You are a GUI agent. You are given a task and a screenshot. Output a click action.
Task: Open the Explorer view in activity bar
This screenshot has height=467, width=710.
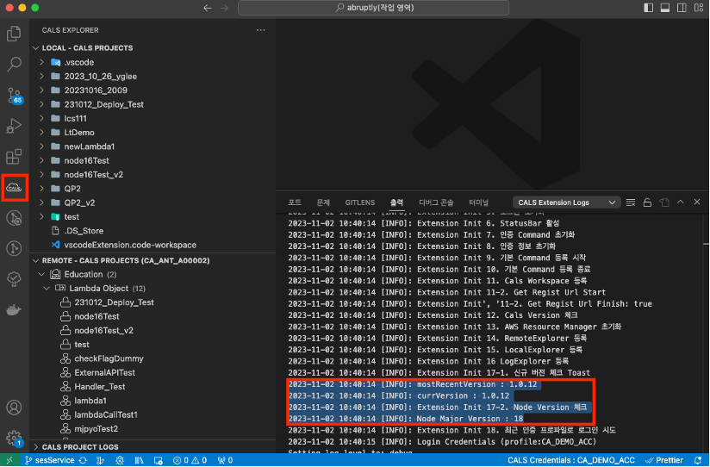(x=14, y=34)
